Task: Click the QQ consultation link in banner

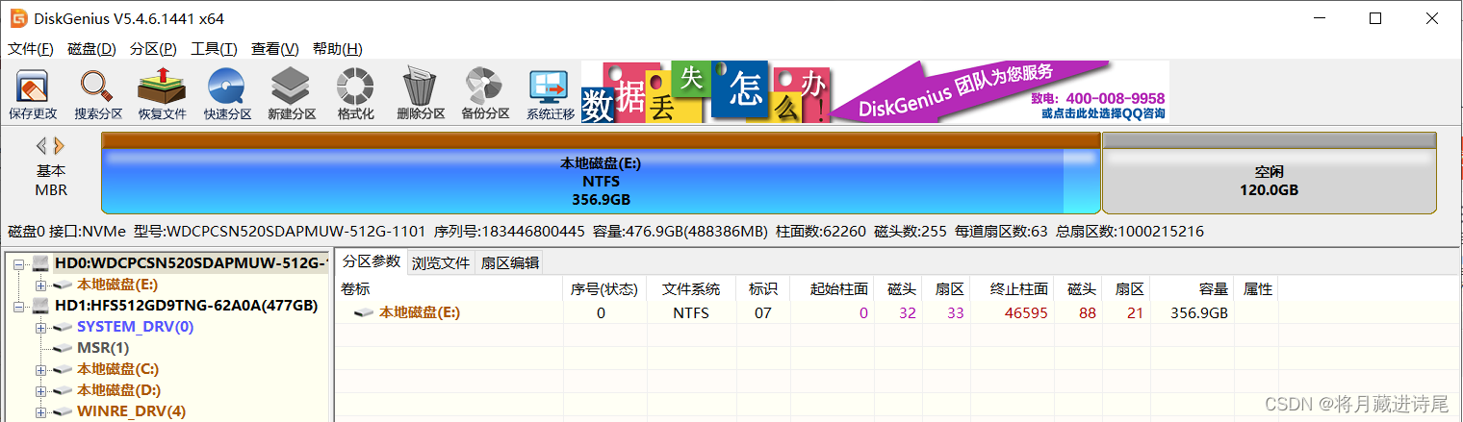Action: (1103, 113)
